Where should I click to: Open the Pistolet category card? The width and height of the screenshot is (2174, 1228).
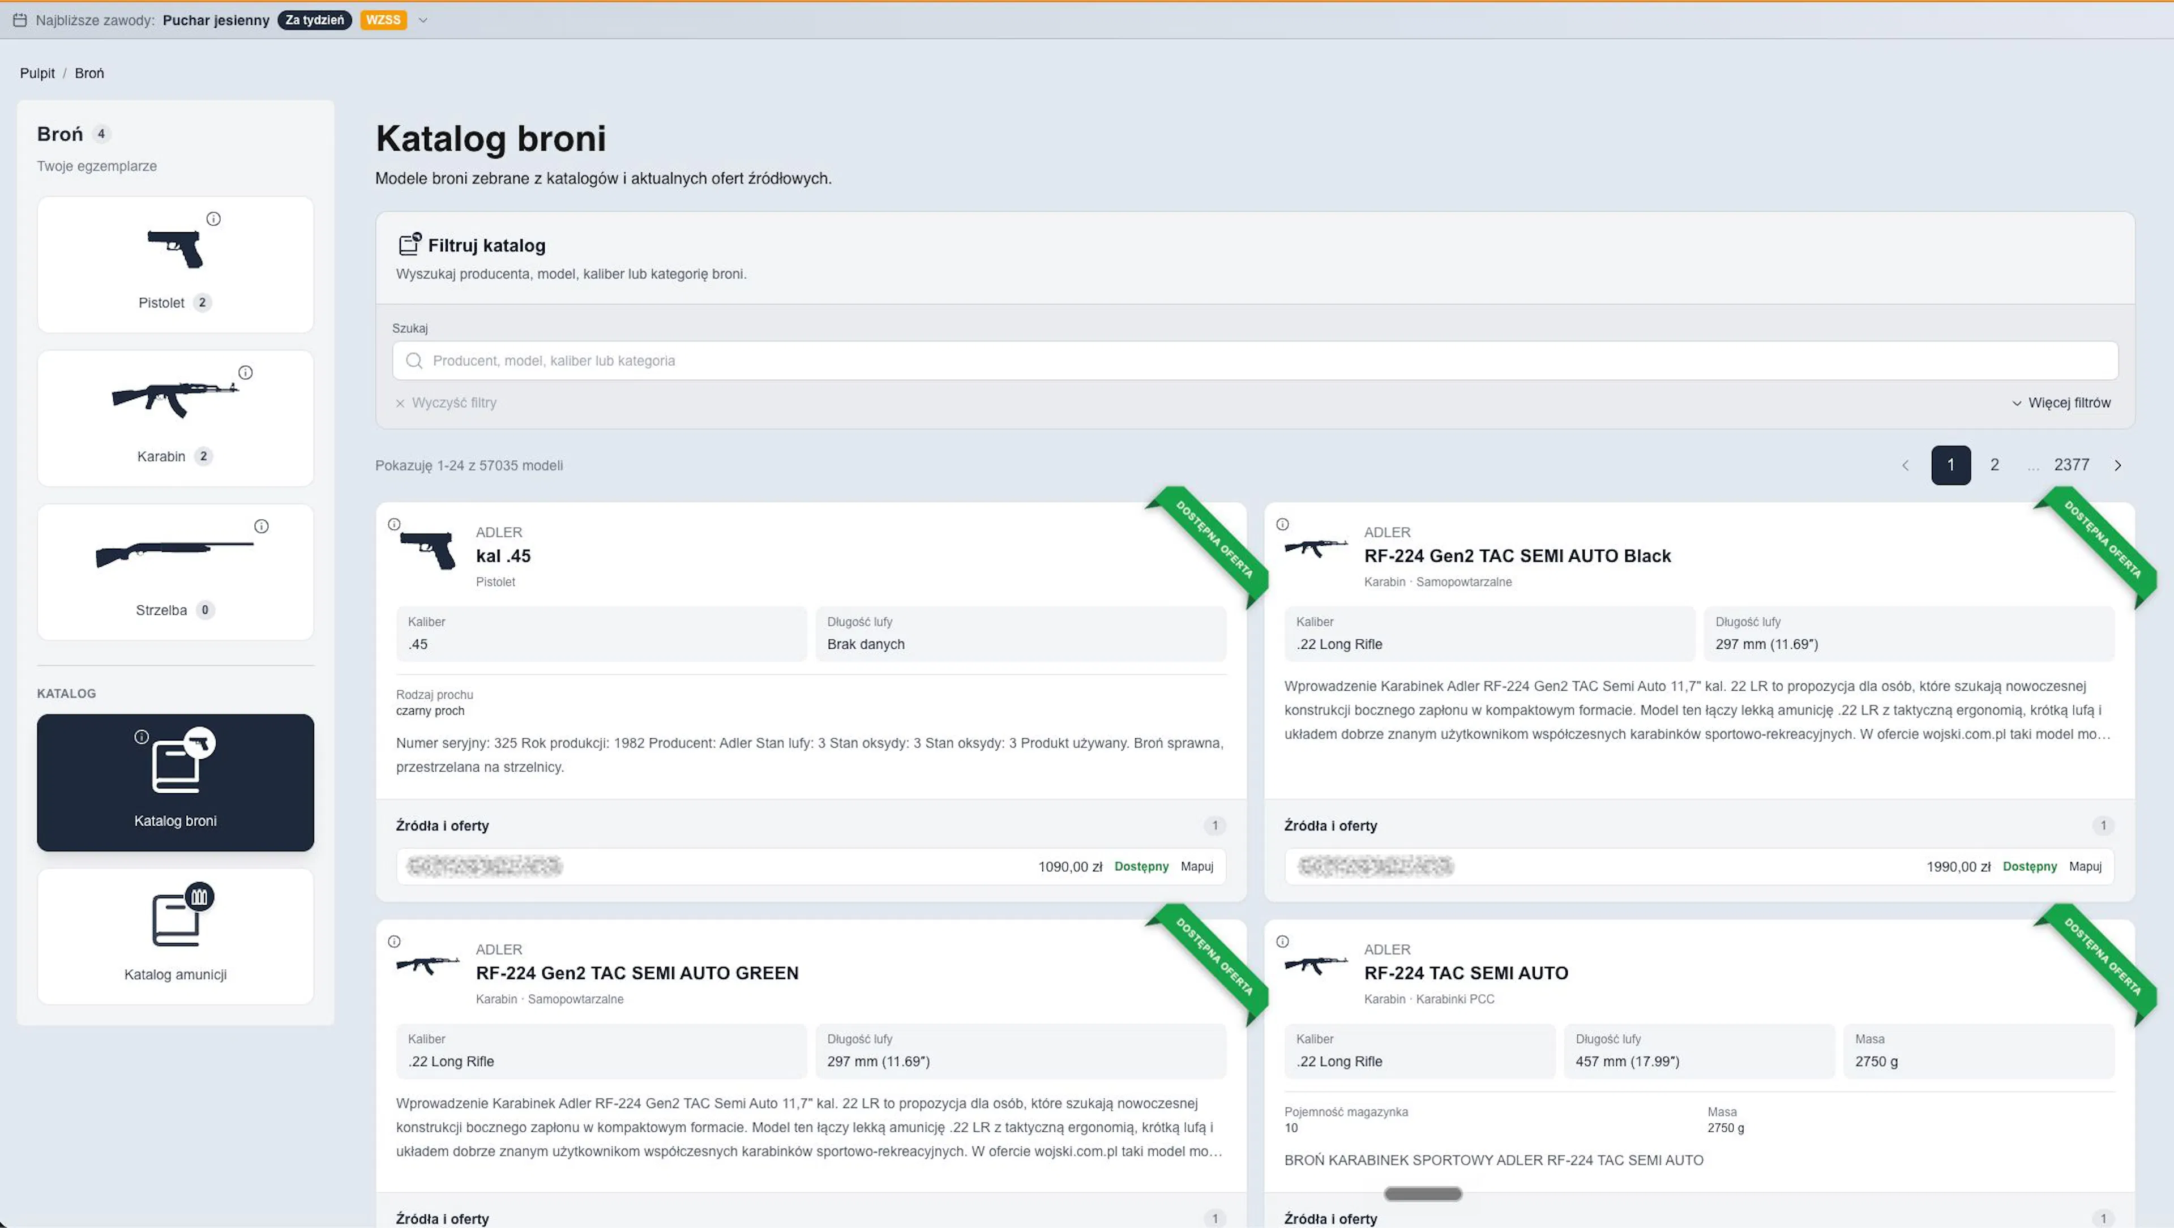click(x=176, y=264)
